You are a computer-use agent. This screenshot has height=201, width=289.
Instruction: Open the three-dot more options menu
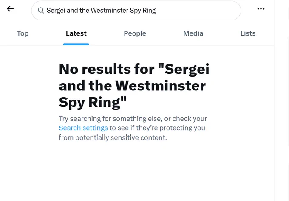click(x=261, y=9)
